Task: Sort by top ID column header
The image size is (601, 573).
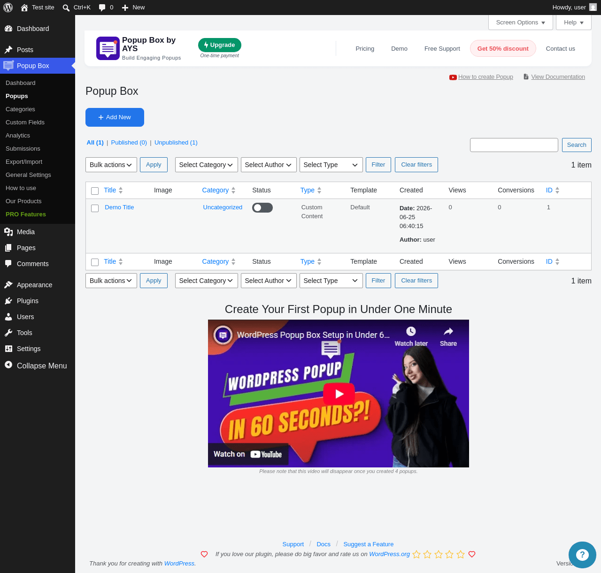Action: [553, 190]
